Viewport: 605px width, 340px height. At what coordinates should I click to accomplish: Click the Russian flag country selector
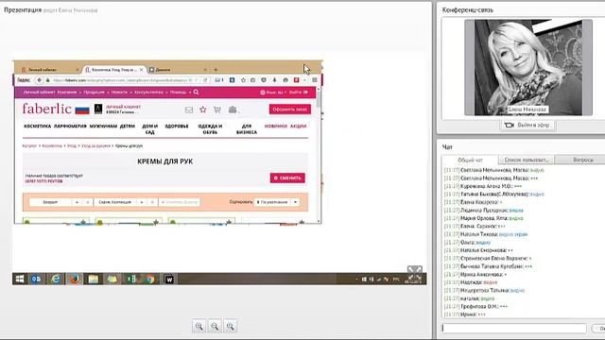tap(82, 110)
